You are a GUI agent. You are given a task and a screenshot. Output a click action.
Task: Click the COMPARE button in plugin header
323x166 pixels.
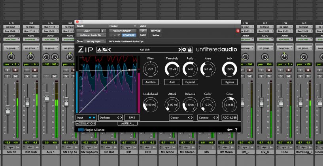tap(129, 35)
